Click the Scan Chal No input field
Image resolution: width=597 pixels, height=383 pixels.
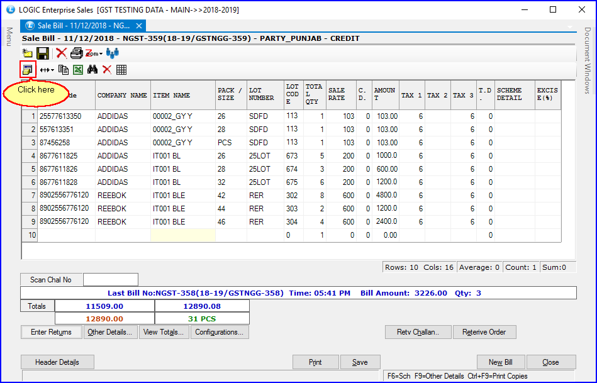[x=111, y=279]
